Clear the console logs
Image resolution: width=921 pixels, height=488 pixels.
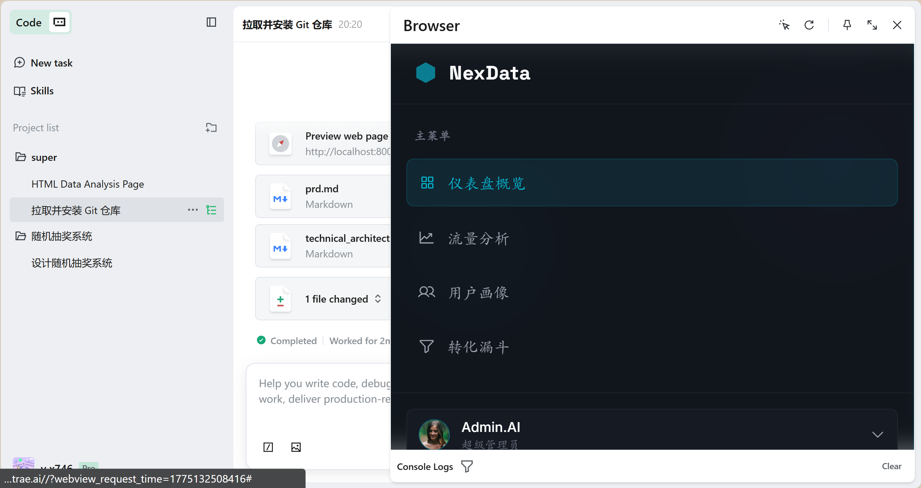pyautogui.click(x=891, y=466)
